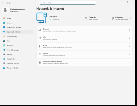Open Advanced network settings row
The image size is (137, 106).
(x=85, y=62)
